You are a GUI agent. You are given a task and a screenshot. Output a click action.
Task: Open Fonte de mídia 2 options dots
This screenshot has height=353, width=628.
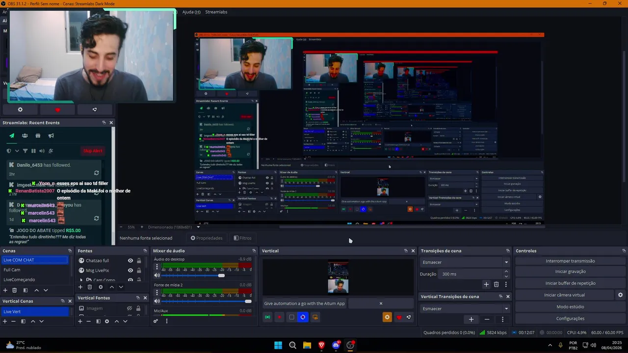(x=157, y=293)
